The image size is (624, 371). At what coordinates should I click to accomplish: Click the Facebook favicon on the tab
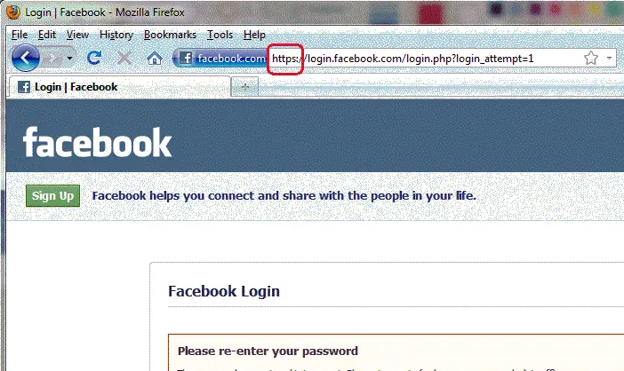pyautogui.click(x=24, y=87)
